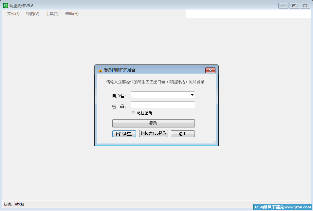
Task: Open the 工具(T) menu
Action: 52,13
